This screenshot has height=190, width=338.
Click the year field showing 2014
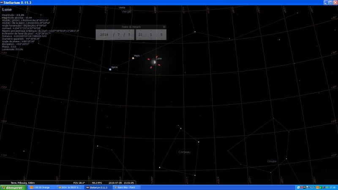(x=104, y=35)
